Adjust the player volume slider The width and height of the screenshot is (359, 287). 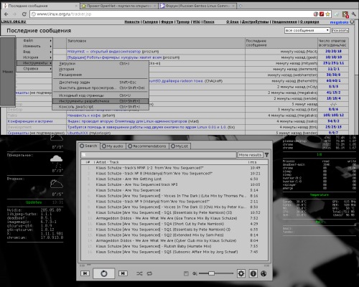[216, 273]
